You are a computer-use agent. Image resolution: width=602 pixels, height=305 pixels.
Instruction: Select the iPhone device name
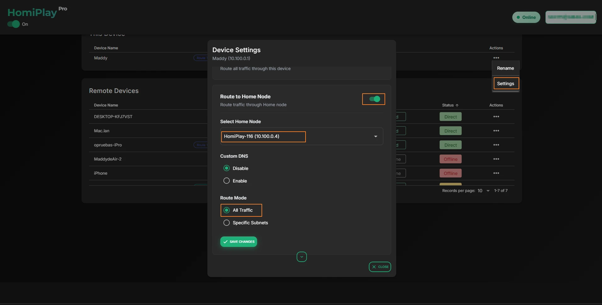coord(100,173)
